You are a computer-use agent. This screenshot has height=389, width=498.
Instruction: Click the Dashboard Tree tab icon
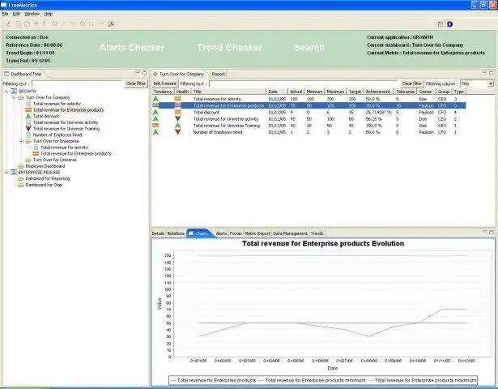6,74
